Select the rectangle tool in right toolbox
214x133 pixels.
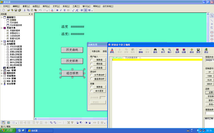(x=212, y=32)
